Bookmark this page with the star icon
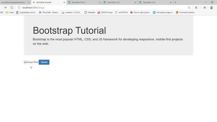 pyautogui.click(x=189, y=8)
